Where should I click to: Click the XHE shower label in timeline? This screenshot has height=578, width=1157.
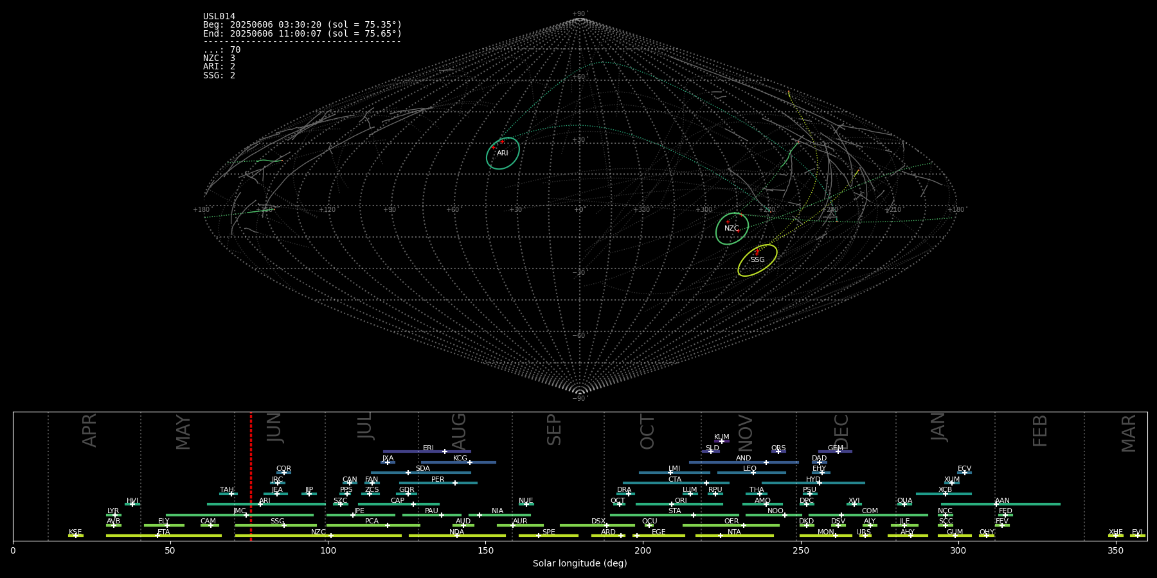tap(1115, 532)
